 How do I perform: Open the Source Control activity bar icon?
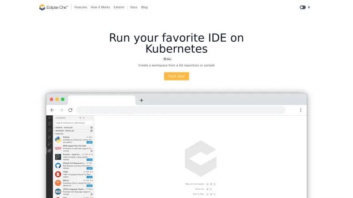(x=49, y=137)
